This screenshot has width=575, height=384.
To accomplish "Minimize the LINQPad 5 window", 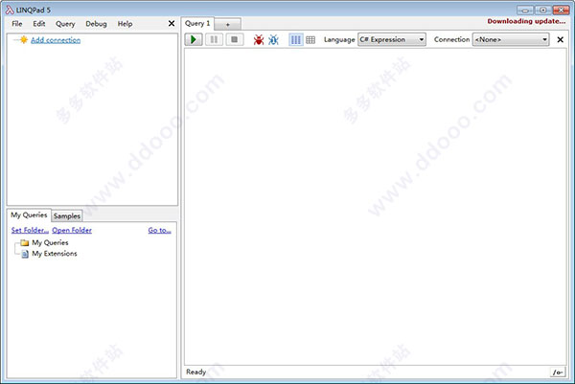I will [525, 10].
